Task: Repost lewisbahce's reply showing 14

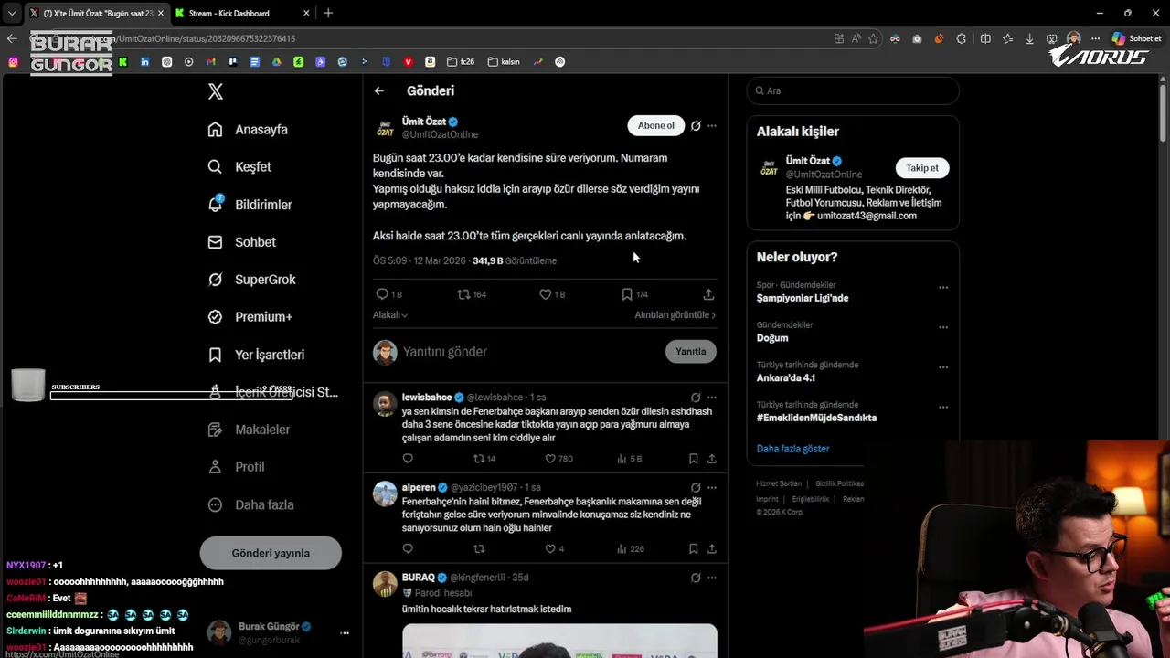Action: (479, 459)
